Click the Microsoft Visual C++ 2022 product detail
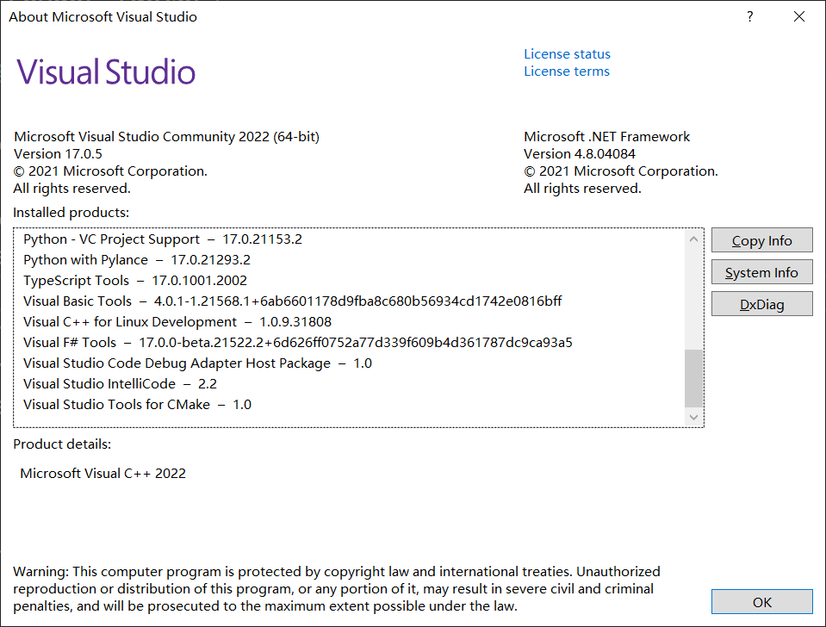Image resolution: width=826 pixels, height=627 pixels. tap(102, 473)
